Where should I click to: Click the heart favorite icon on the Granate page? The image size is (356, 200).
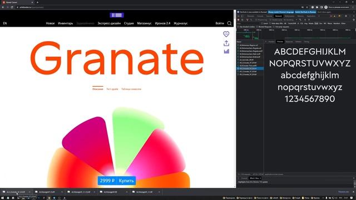point(226,34)
